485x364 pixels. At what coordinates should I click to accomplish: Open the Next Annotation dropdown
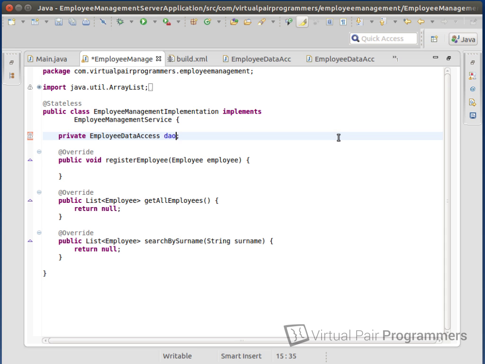[371, 22]
